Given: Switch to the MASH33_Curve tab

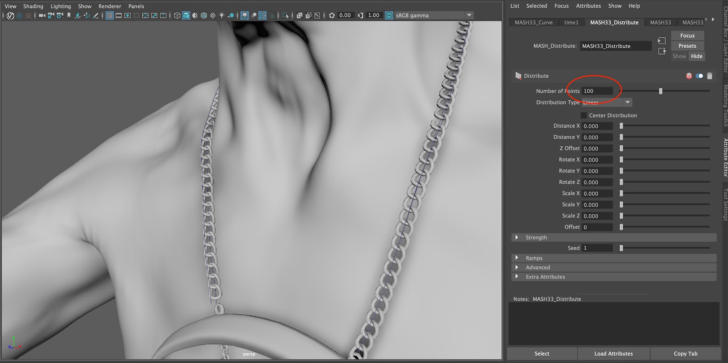Looking at the screenshot, I should point(533,22).
